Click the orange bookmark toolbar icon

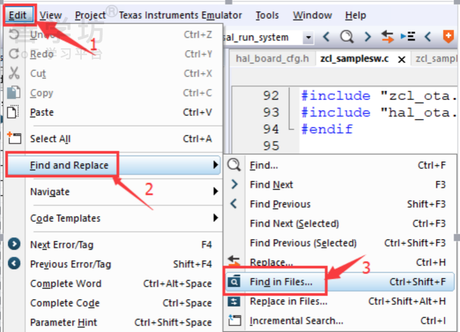(448, 37)
